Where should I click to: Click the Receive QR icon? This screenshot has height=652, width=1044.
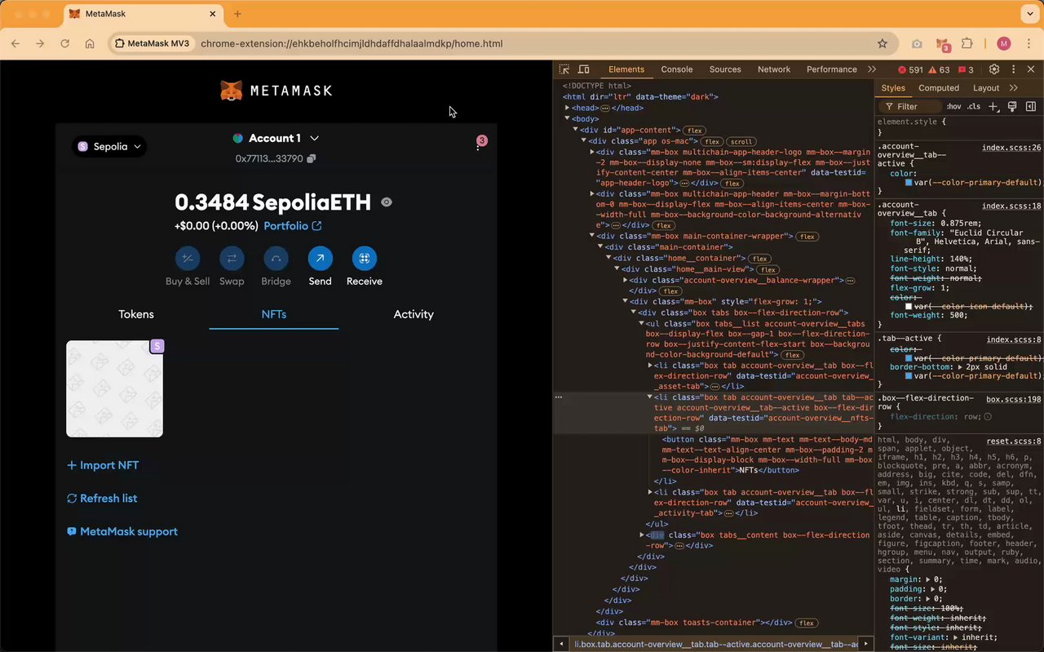(x=364, y=259)
